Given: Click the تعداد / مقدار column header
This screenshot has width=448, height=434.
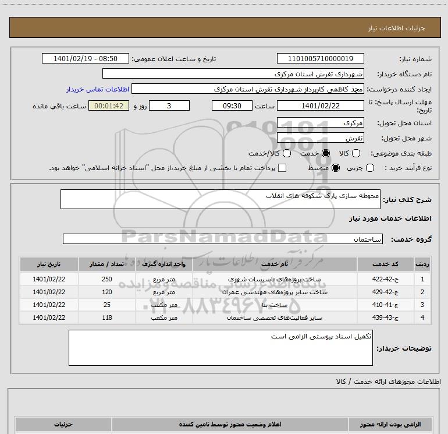Looking at the screenshot, I should coord(107,264).
